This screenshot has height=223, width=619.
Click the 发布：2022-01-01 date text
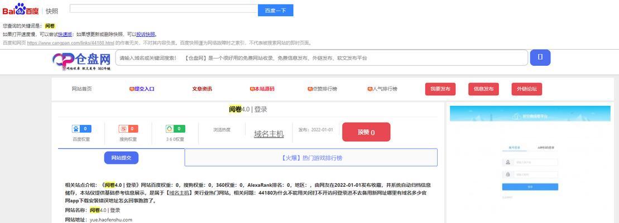(316, 130)
